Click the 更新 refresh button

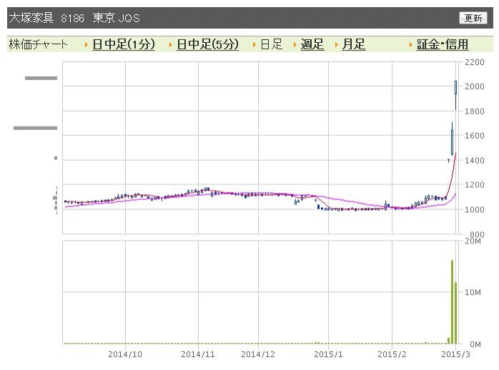click(473, 18)
